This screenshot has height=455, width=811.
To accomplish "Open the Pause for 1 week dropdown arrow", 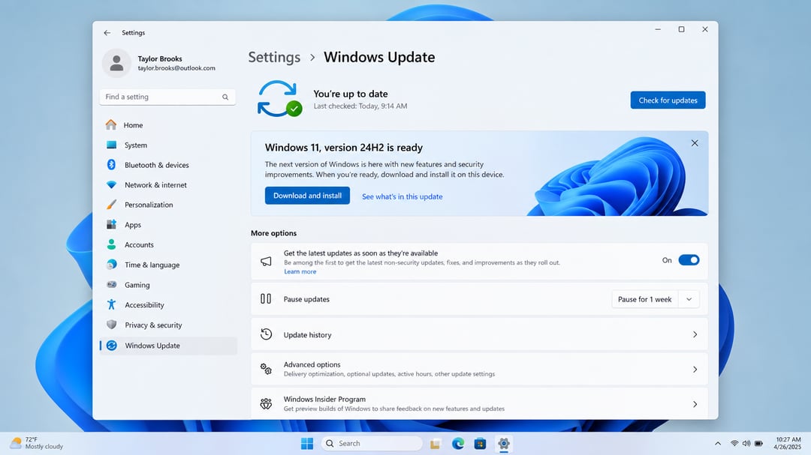I will 689,299.
